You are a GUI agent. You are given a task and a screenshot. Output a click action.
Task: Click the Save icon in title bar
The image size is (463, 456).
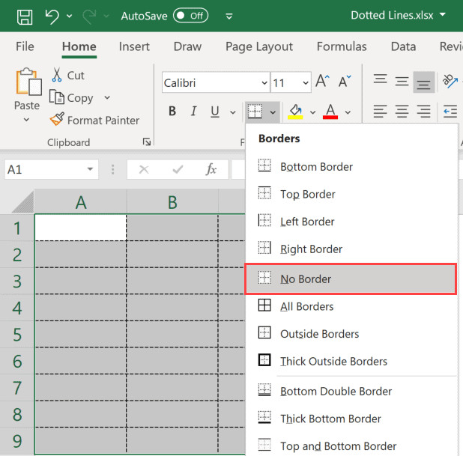(25, 16)
